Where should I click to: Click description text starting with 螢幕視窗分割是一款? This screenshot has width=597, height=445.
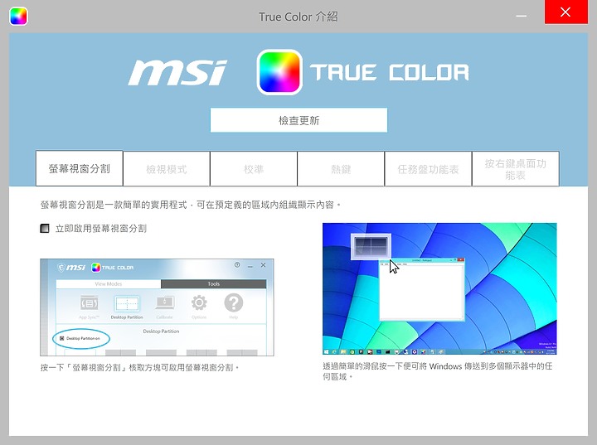(191, 205)
